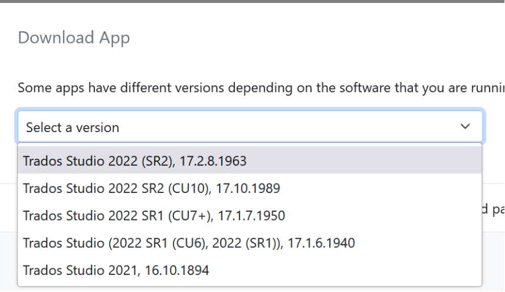
Task: Click the Download App heading
Action: click(x=74, y=38)
